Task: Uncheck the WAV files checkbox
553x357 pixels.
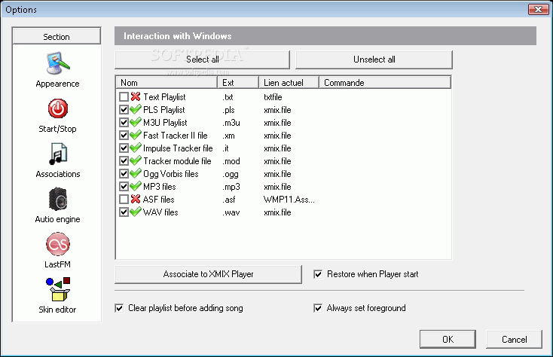Action: [x=124, y=212]
